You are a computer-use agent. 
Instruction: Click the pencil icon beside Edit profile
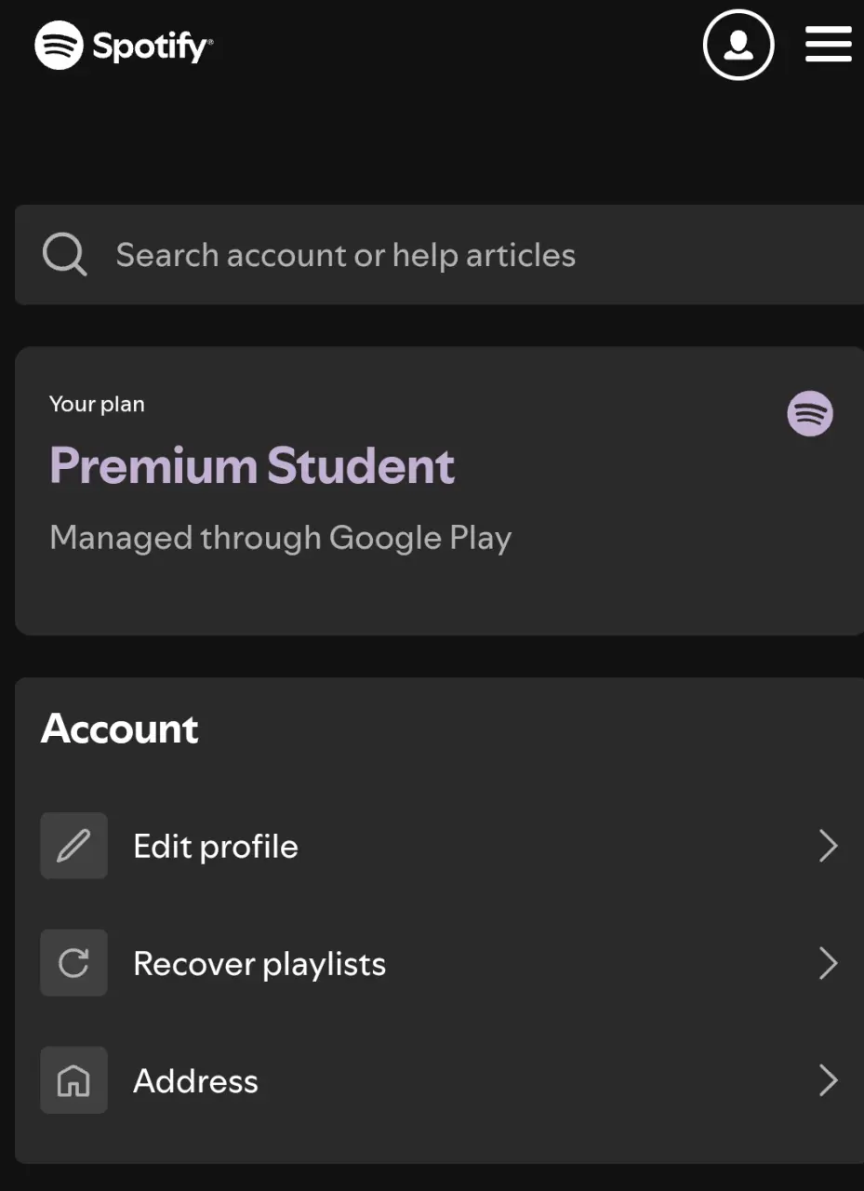click(x=73, y=846)
